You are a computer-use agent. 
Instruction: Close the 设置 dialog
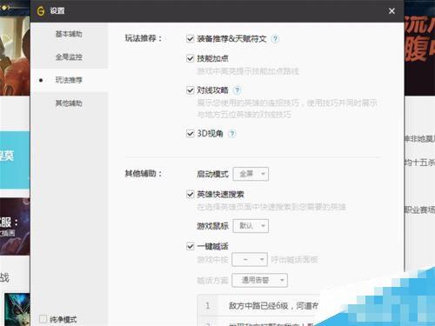(391, 11)
